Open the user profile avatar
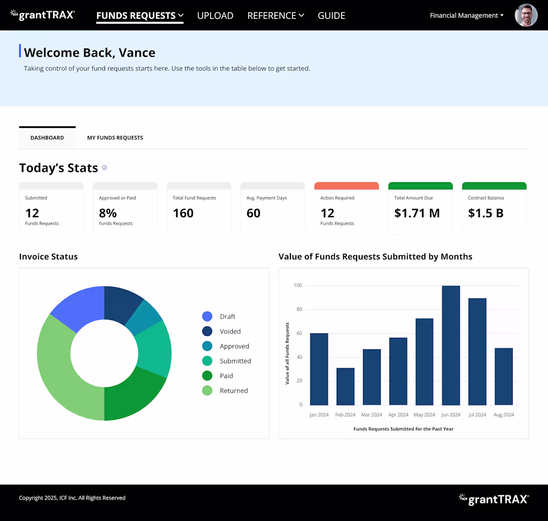The image size is (548, 521). click(x=526, y=15)
